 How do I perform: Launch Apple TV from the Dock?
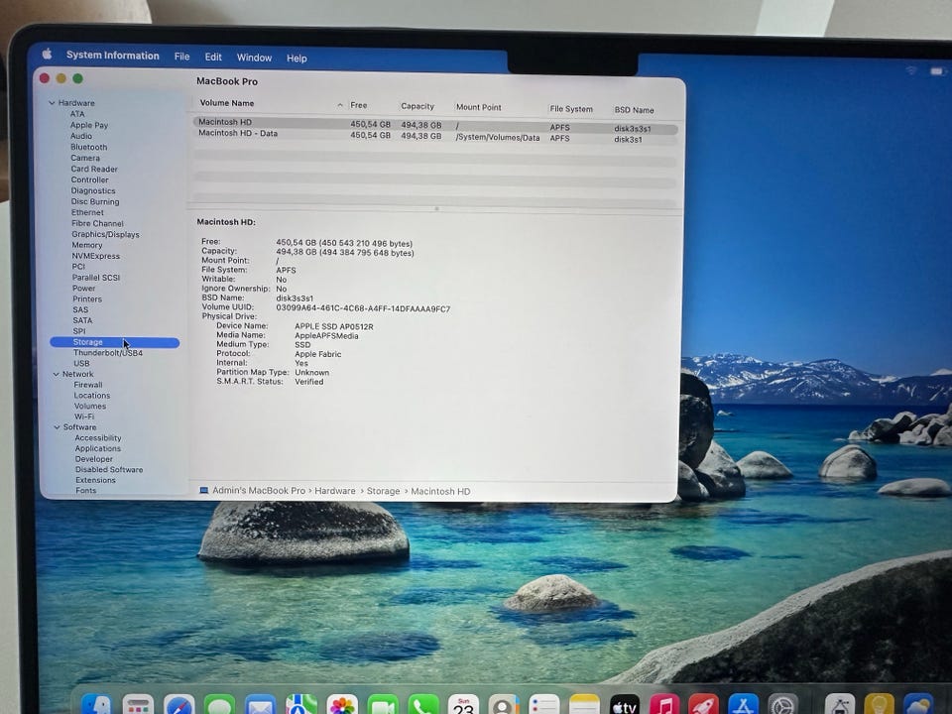click(624, 705)
